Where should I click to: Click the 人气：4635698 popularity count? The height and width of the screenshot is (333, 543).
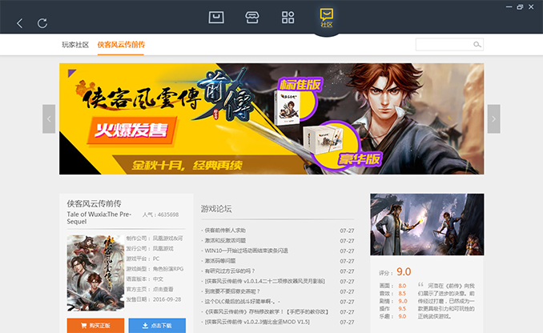click(x=160, y=215)
